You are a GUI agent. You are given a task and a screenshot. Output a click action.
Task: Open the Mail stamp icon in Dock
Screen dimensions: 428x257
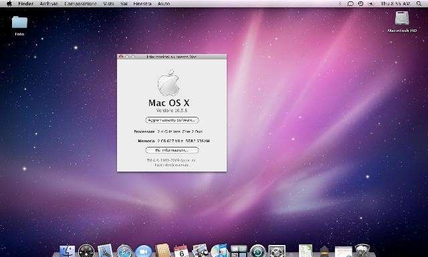pos(105,251)
